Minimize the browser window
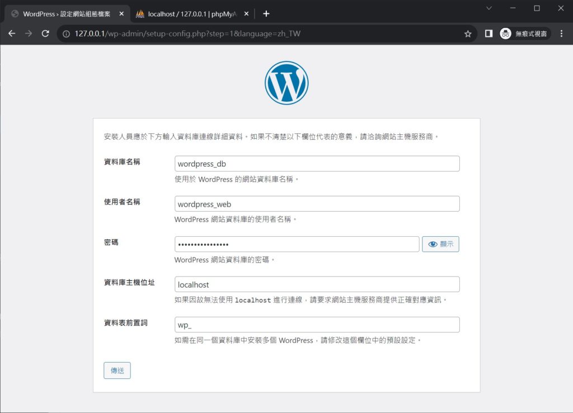The height and width of the screenshot is (413, 573). point(513,8)
